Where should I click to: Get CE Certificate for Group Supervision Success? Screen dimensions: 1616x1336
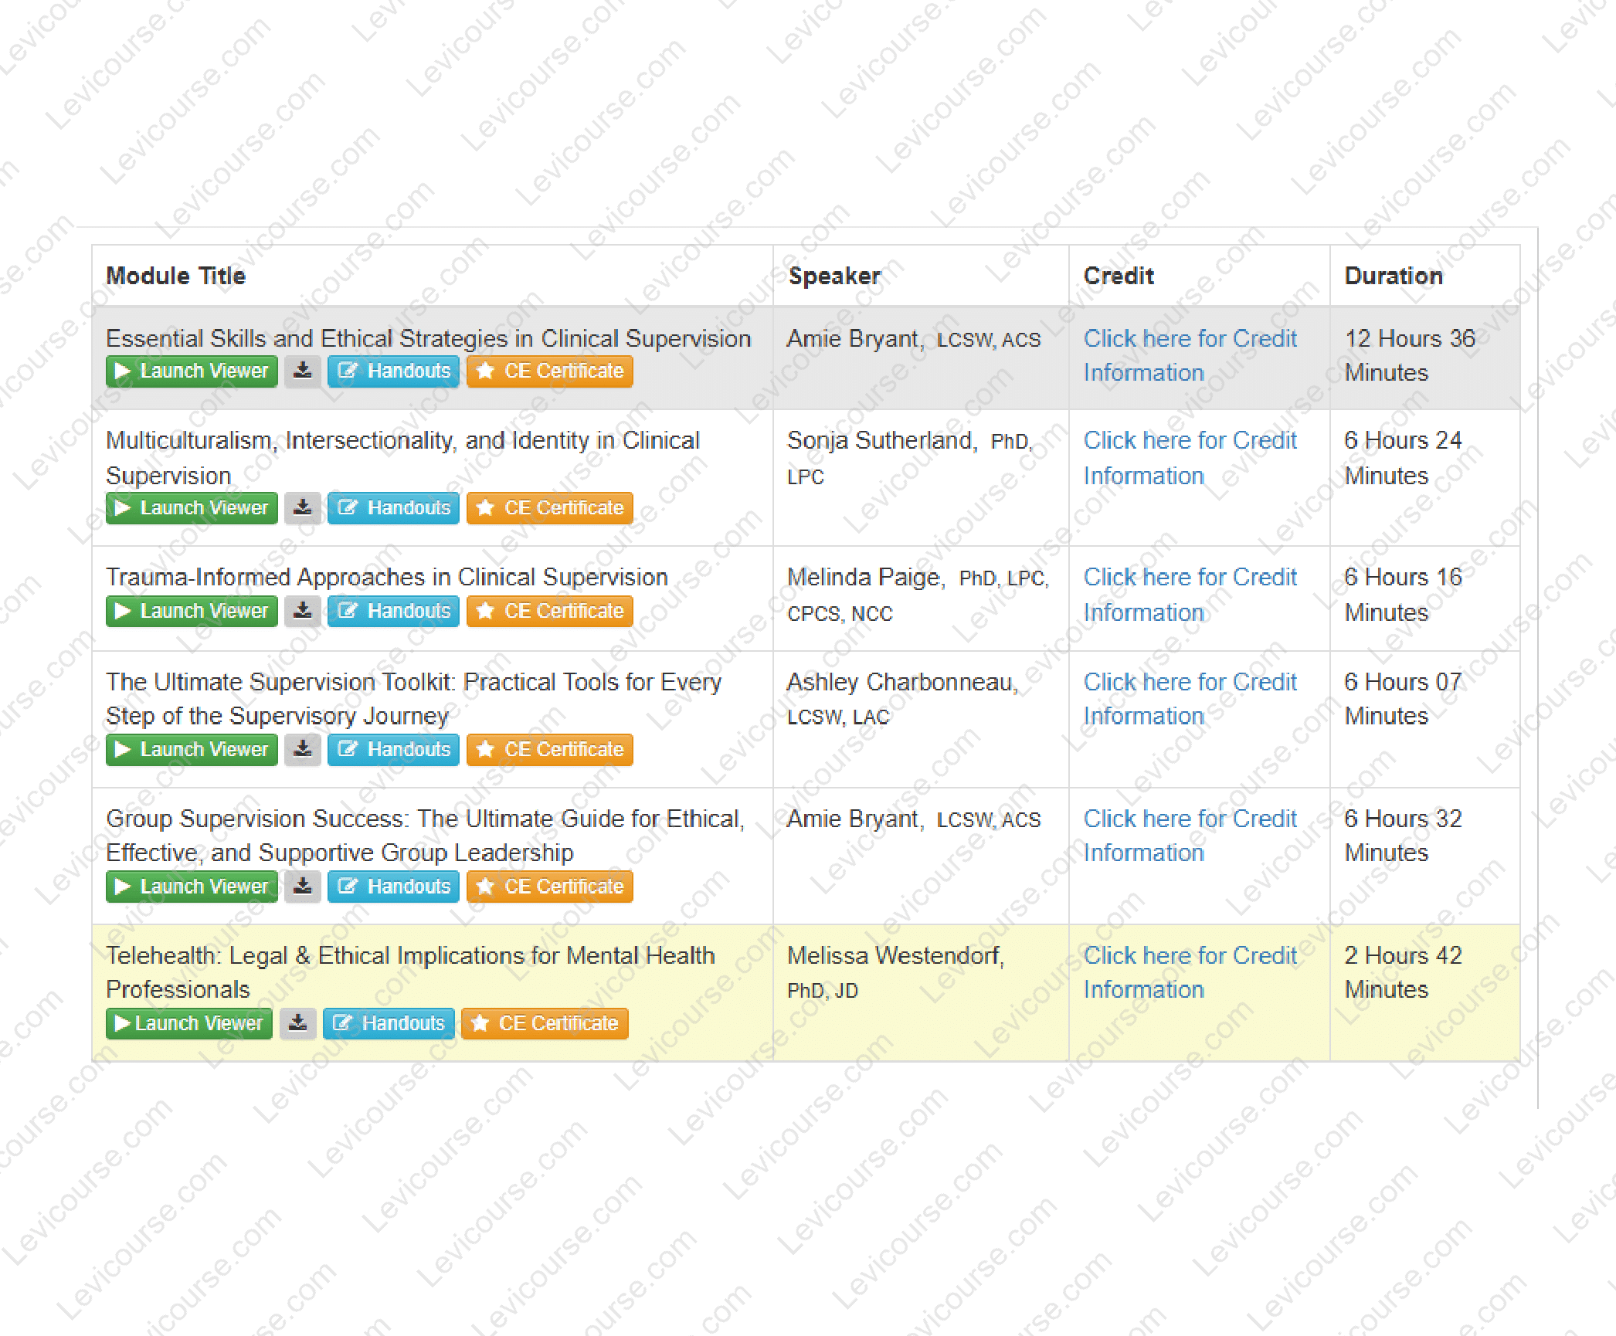pos(549,887)
